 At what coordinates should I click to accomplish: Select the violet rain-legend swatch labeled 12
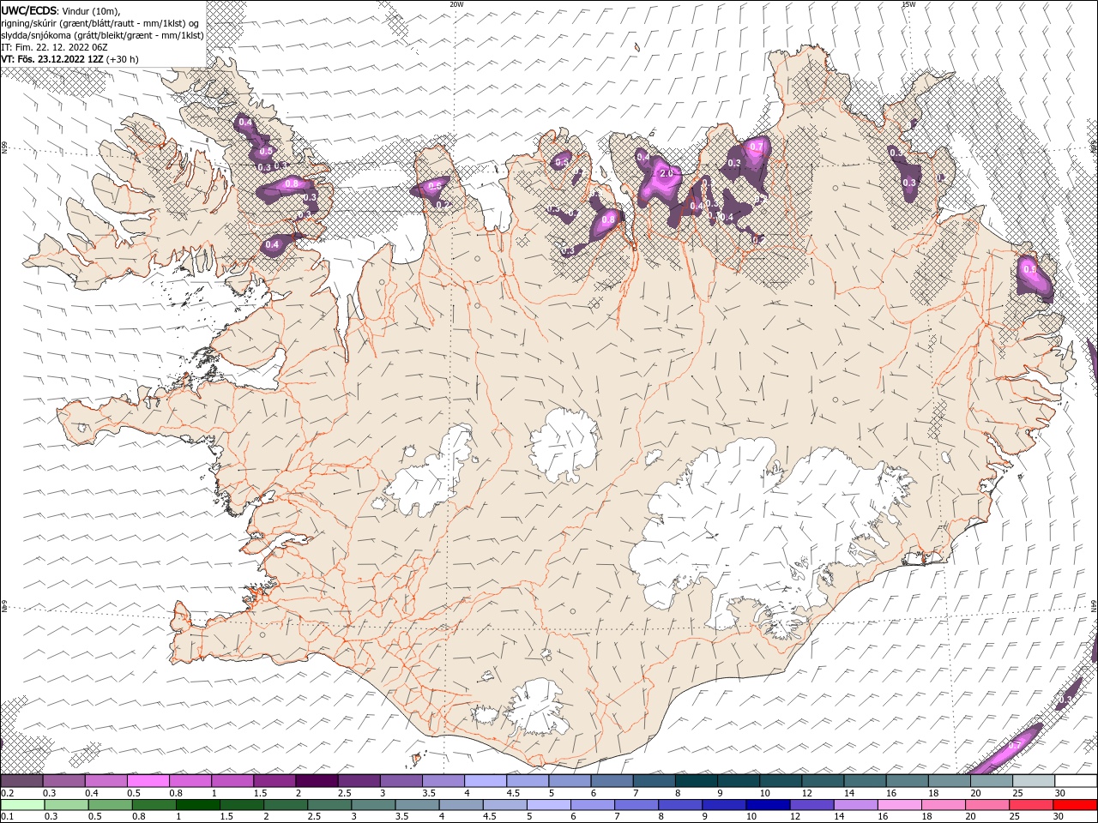click(811, 805)
